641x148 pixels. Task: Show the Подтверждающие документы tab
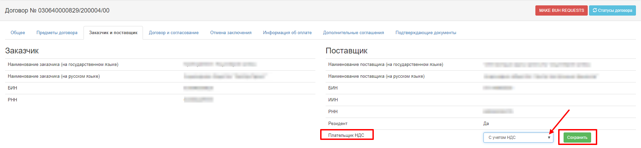[425, 33]
